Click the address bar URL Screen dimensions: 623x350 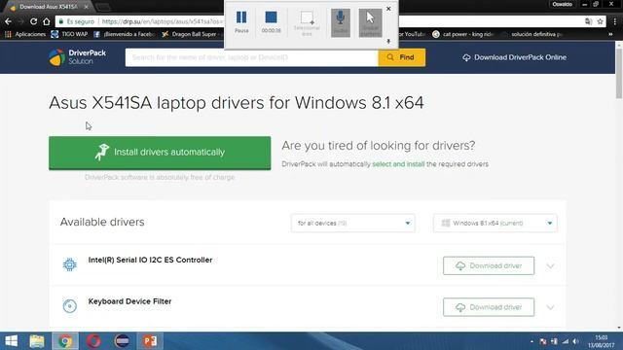pos(163,21)
